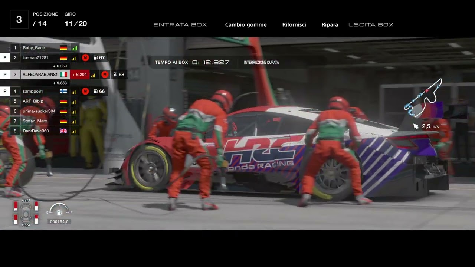Click samppo81's fuel pump icon
Image resolution: width=475 pixels, height=267 pixels.
click(95, 91)
